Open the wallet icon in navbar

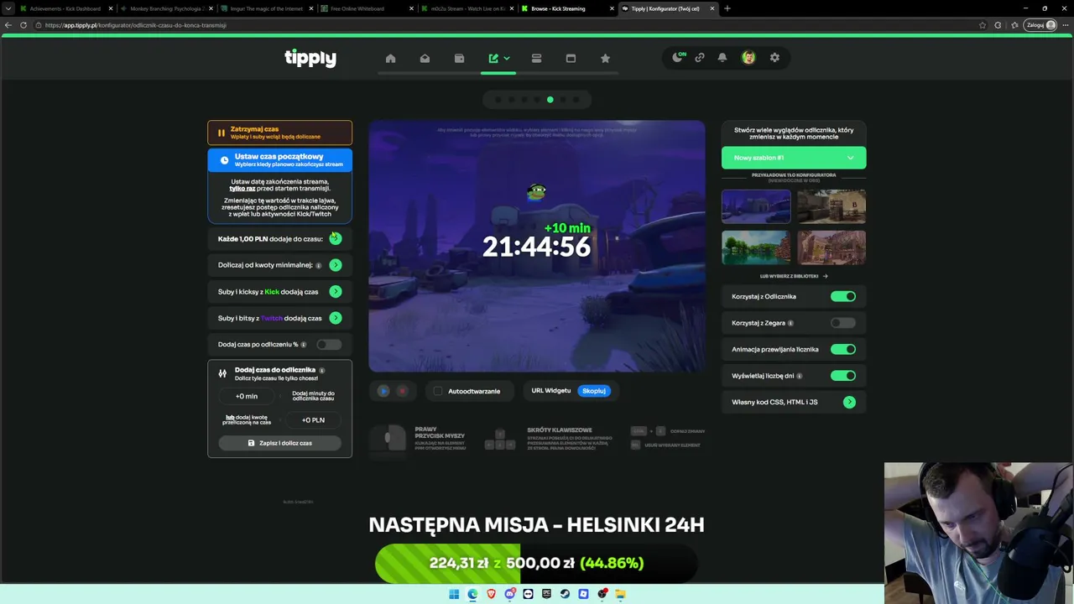pyautogui.click(x=459, y=58)
